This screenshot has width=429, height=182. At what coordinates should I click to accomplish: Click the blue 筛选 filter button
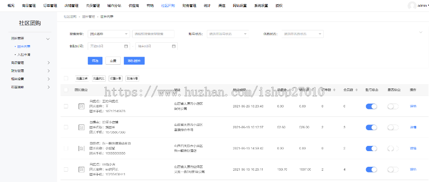(x=95, y=61)
